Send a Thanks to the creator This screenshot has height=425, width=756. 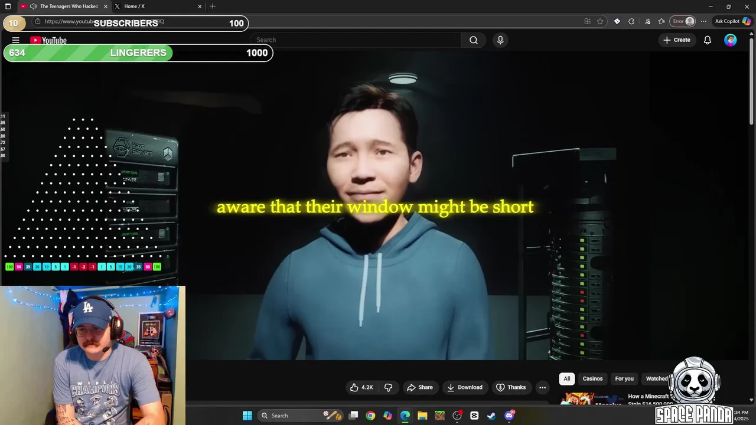[511, 387]
